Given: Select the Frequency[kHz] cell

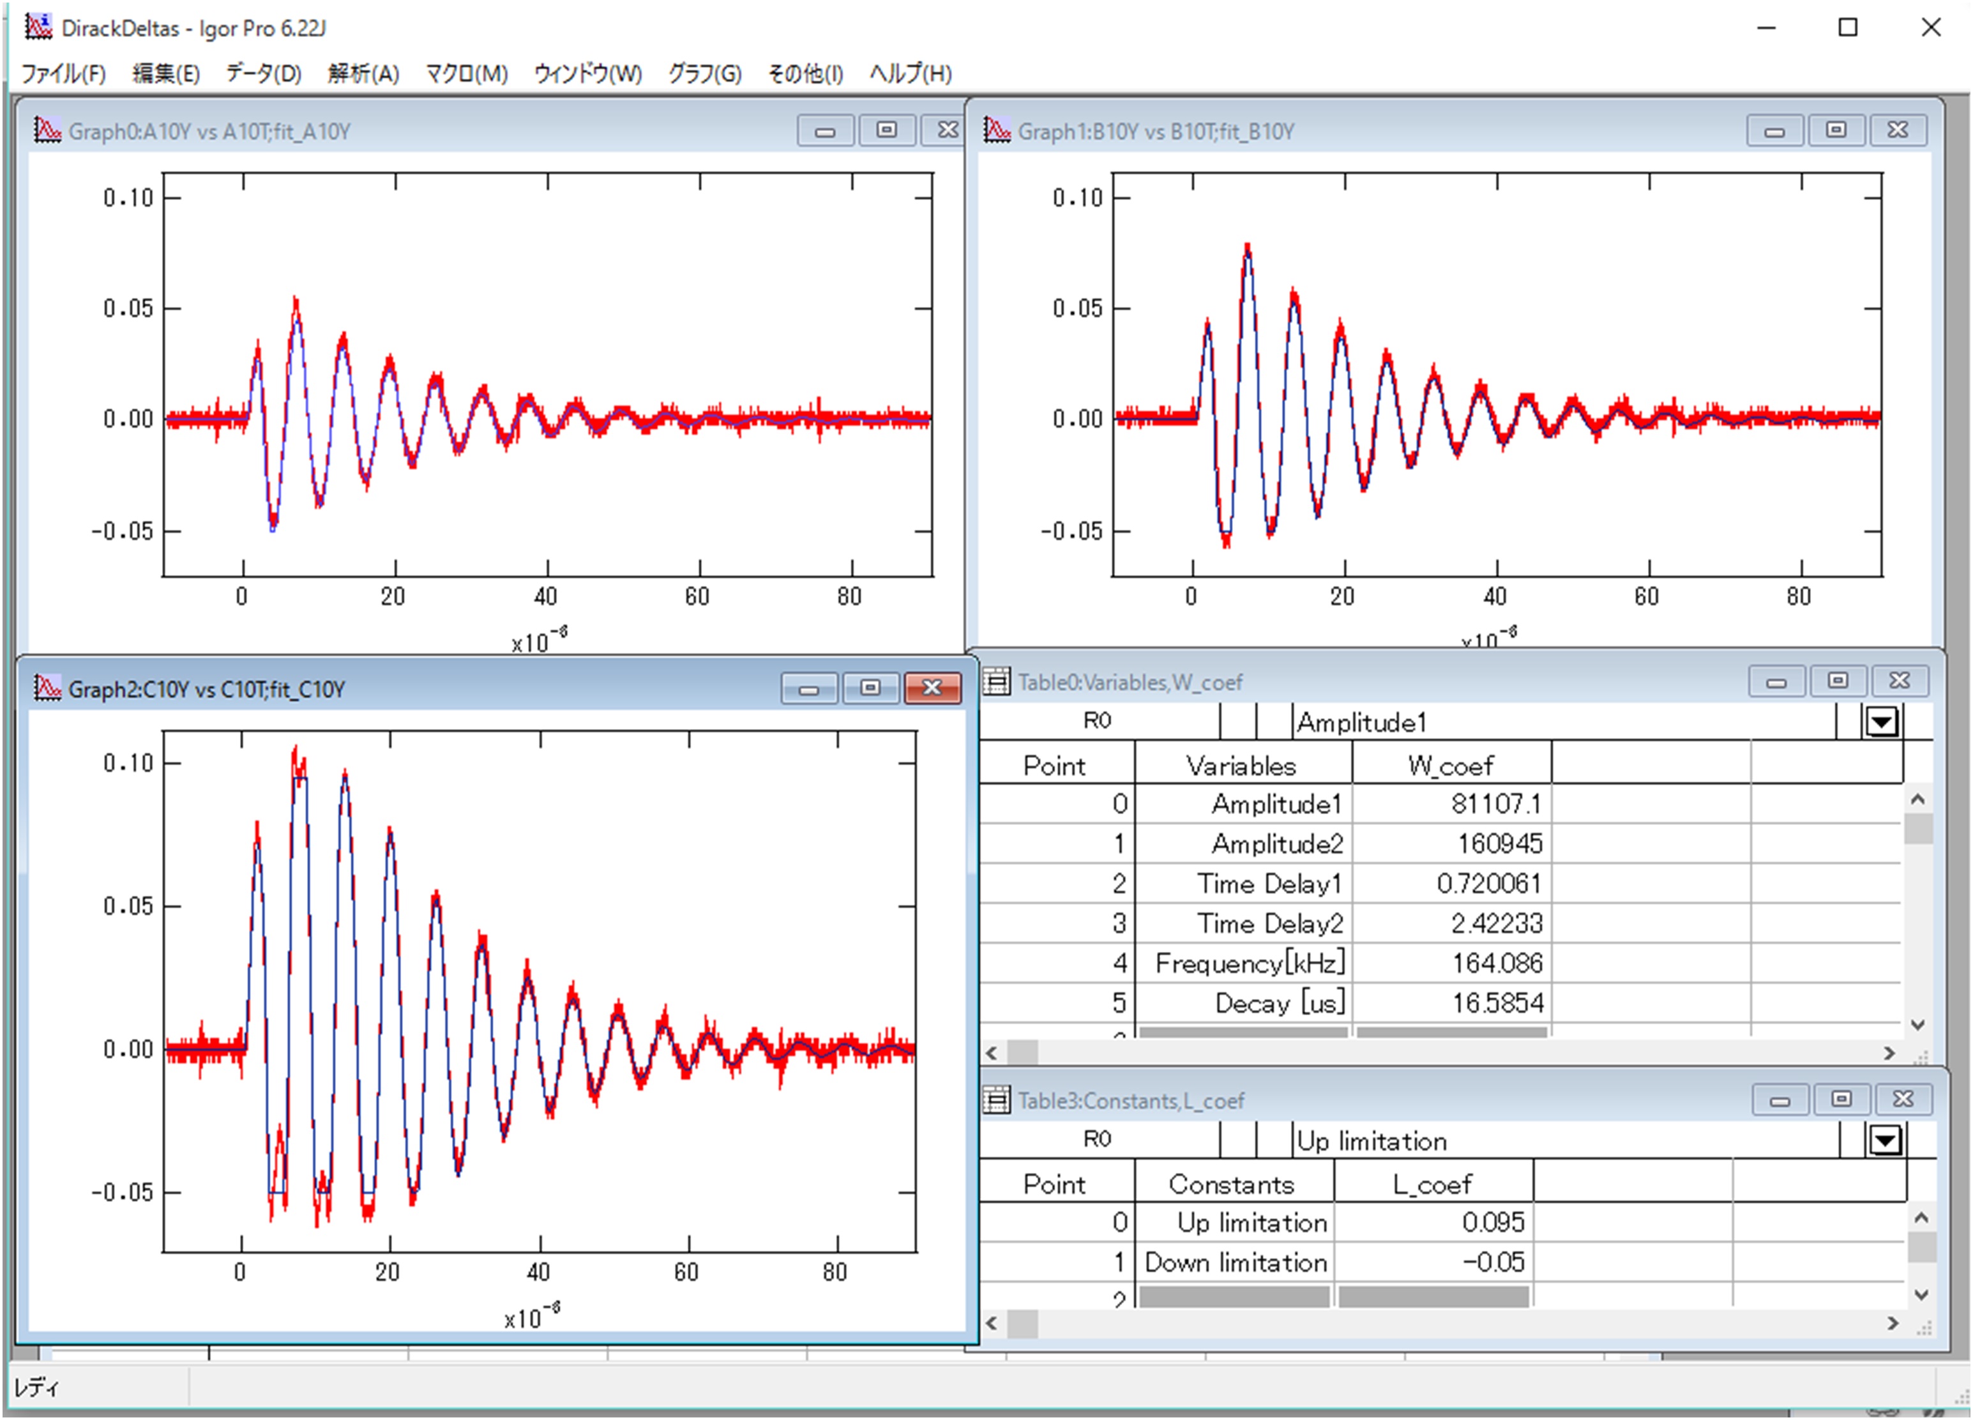Looking at the screenshot, I should click(x=1243, y=963).
